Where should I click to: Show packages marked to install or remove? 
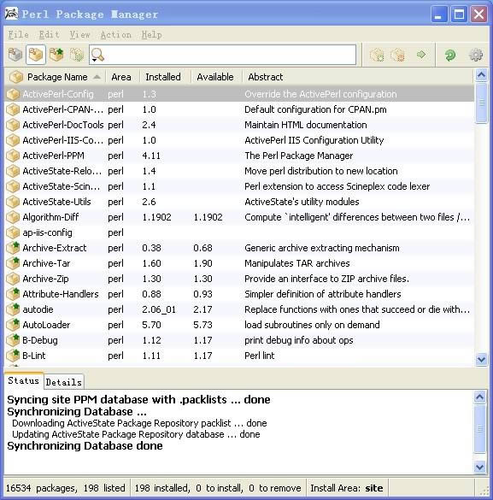(77, 55)
